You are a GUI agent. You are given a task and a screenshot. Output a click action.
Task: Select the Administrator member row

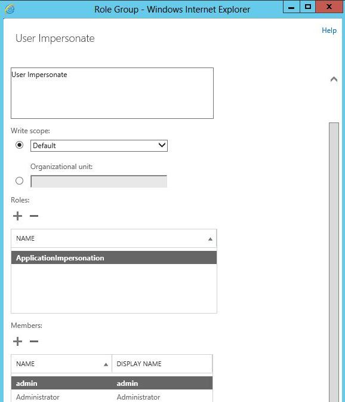tap(112, 397)
